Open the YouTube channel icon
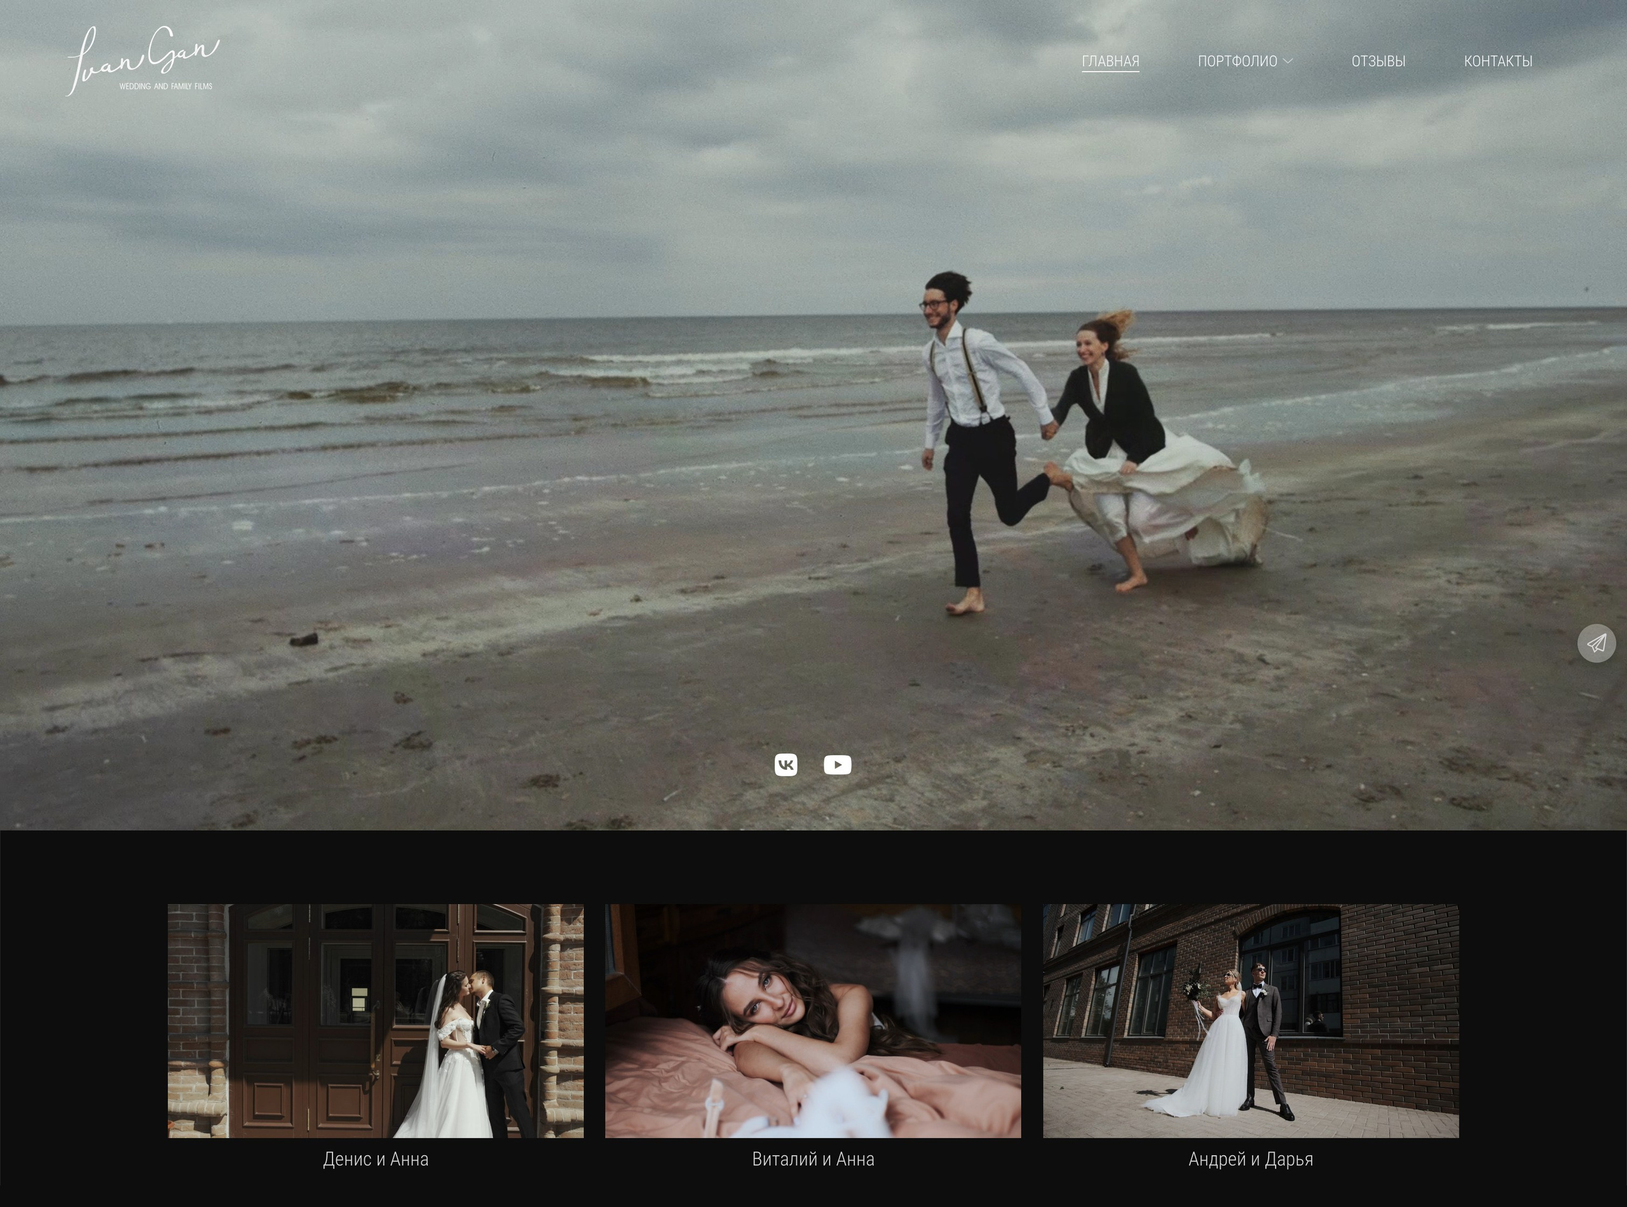 click(x=837, y=765)
